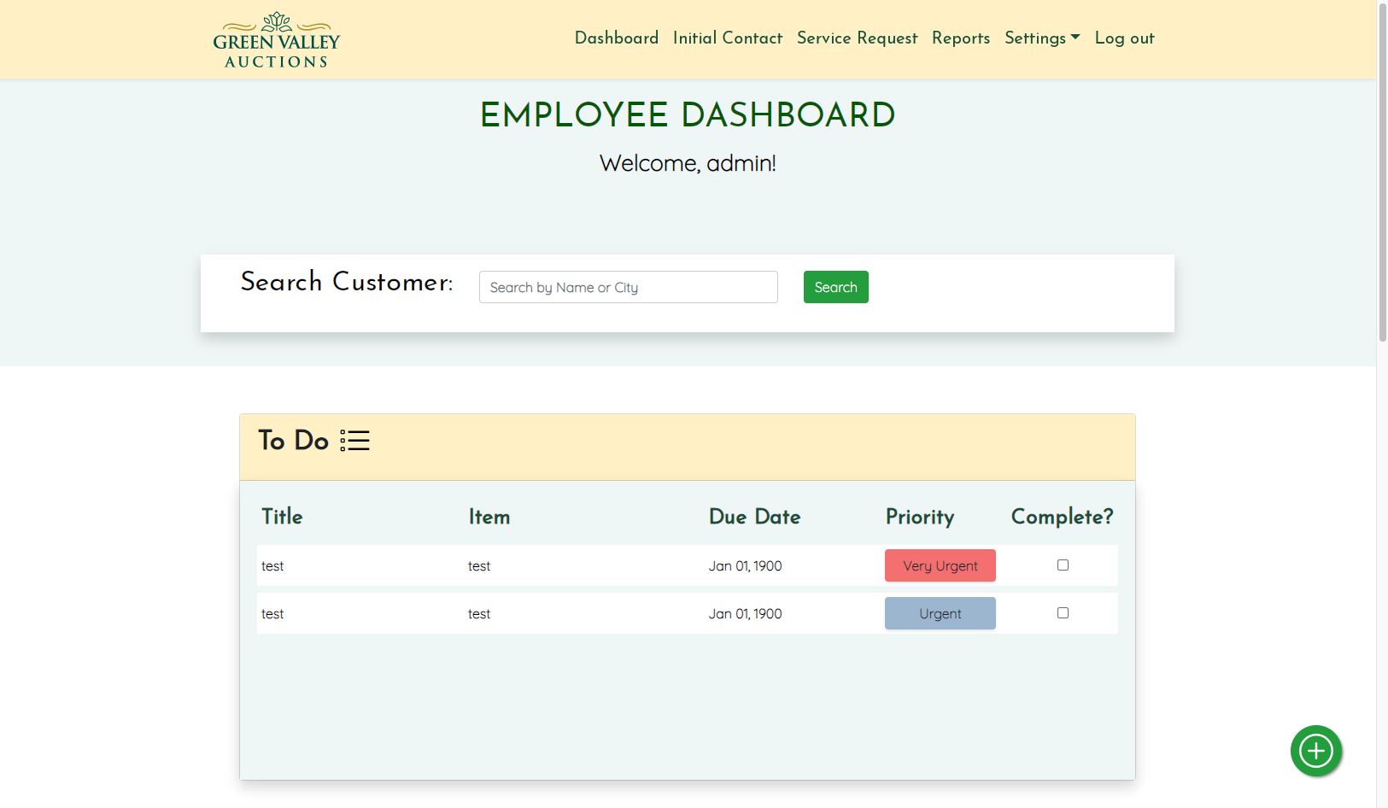Expand the Settings dropdown menu
Viewport: 1388px width, 808px height.
[x=1041, y=38]
